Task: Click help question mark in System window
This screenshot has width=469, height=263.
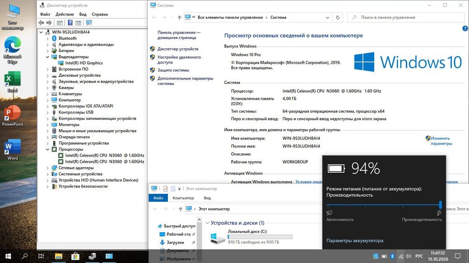Action: 465,29
